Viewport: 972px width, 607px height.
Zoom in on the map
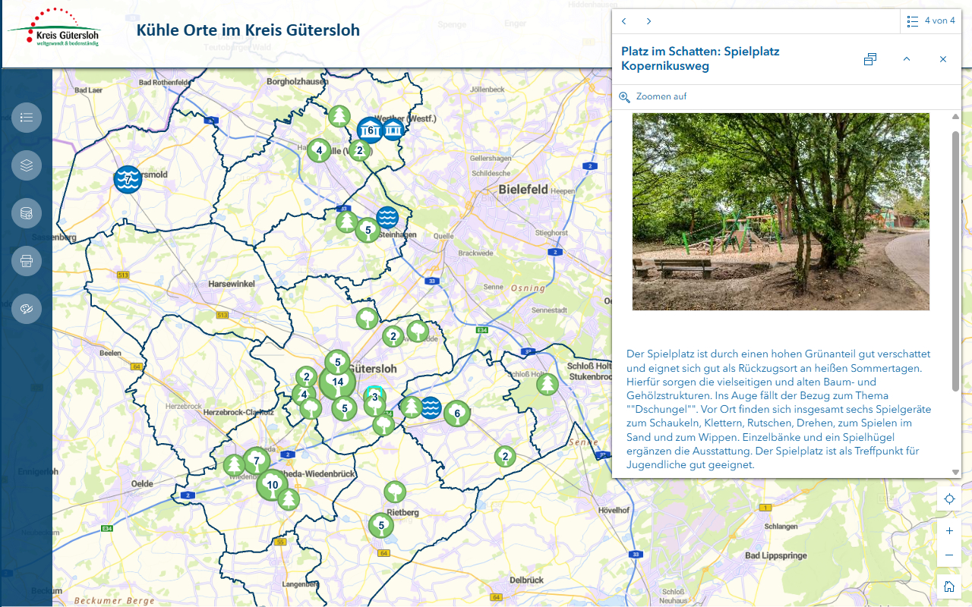click(949, 531)
